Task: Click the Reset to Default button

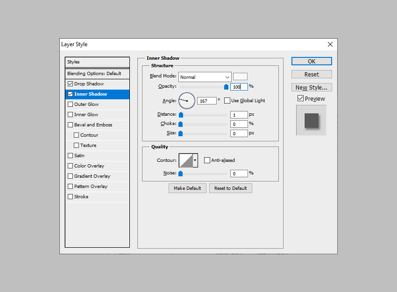Action: coord(230,188)
